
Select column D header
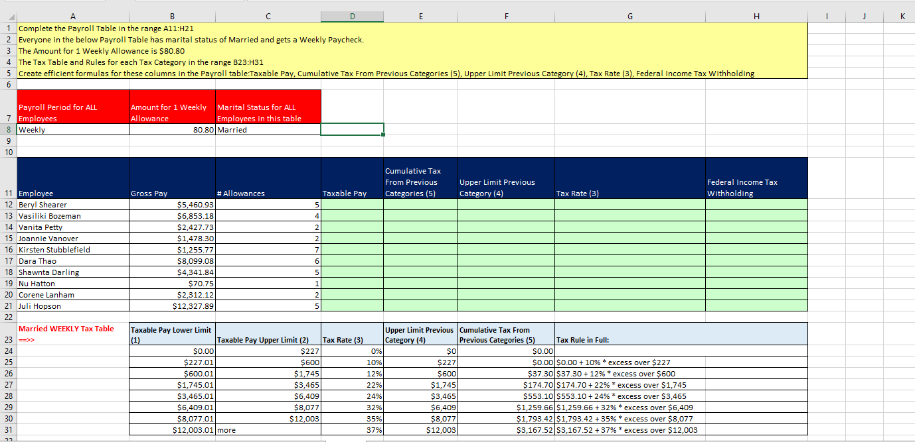pyautogui.click(x=352, y=16)
